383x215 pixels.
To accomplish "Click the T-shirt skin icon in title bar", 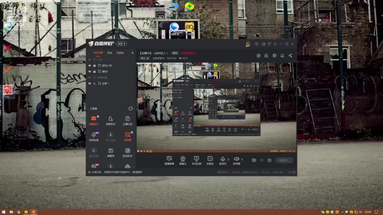I will tap(269, 44).
